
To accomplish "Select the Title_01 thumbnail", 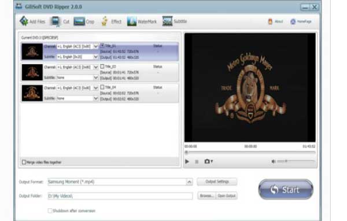I will (32, 51).
